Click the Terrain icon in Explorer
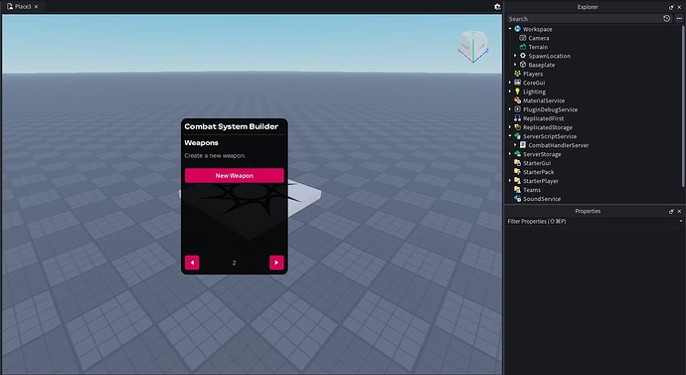The height and width of the screenshot is (375, 686). point(522,47)
